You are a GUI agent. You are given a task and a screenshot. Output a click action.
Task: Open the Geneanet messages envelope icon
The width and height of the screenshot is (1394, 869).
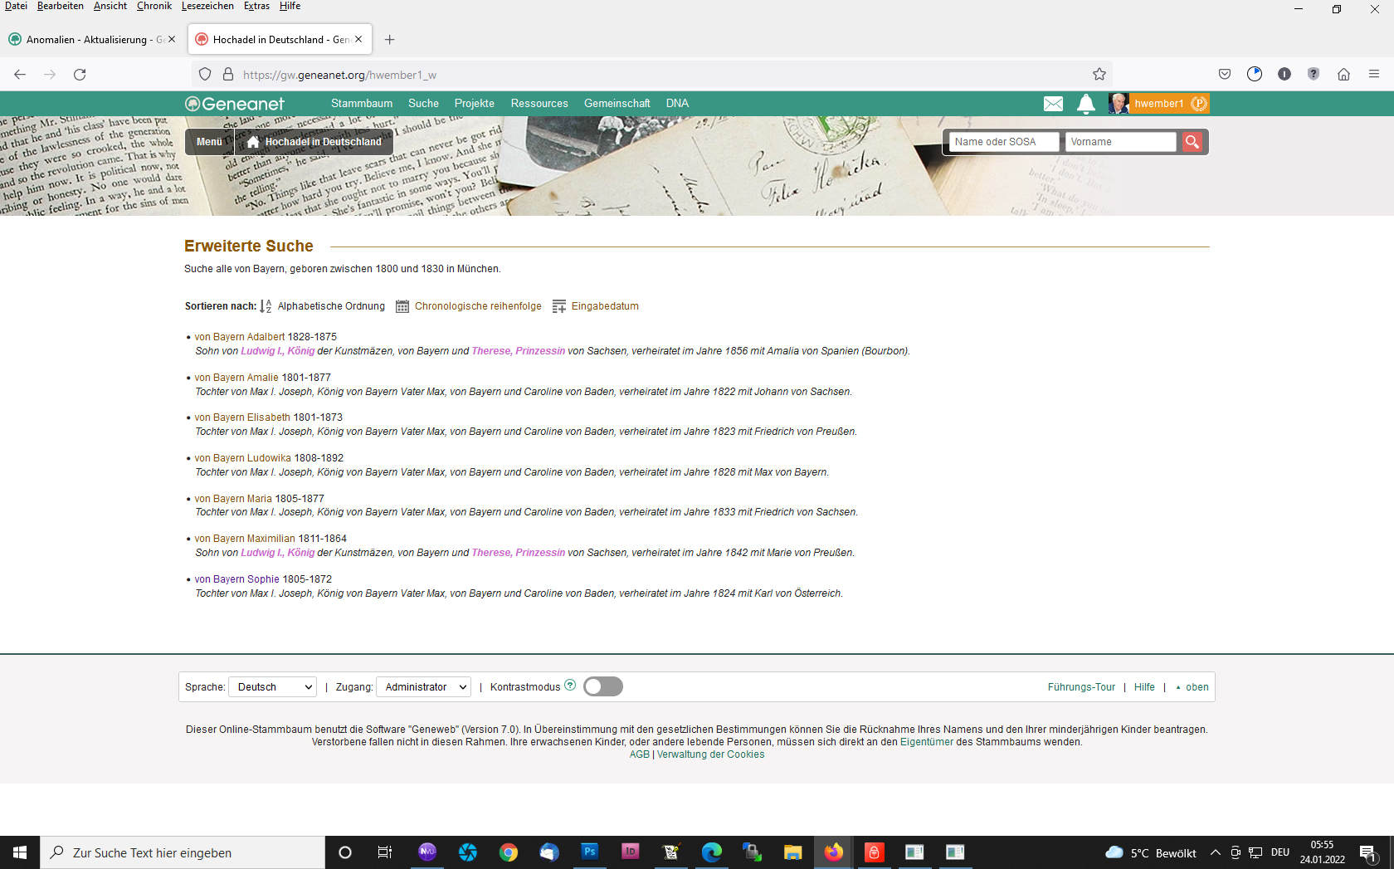pyautogui.click(x=1053, y=104)
